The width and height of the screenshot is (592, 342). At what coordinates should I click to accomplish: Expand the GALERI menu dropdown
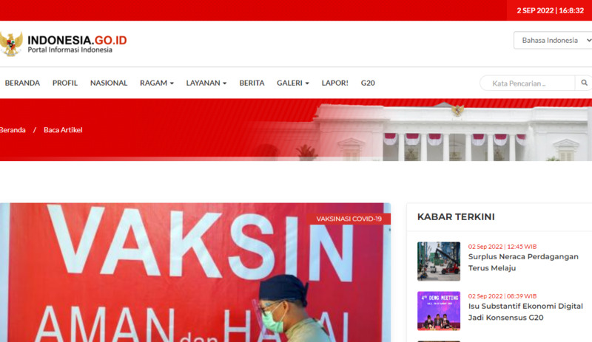[292, 83]
